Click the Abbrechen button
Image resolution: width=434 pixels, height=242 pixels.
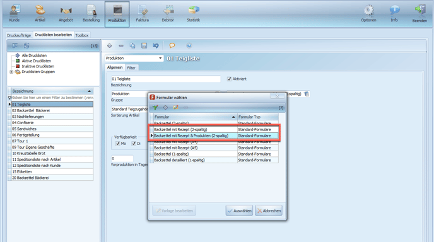point(269,210)
